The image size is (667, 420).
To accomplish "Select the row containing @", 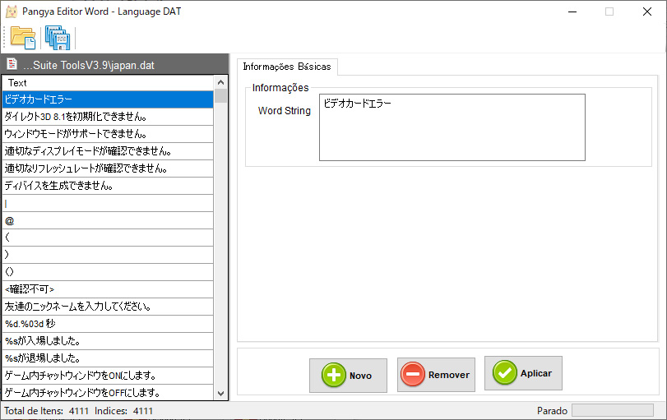I will 108,220.
